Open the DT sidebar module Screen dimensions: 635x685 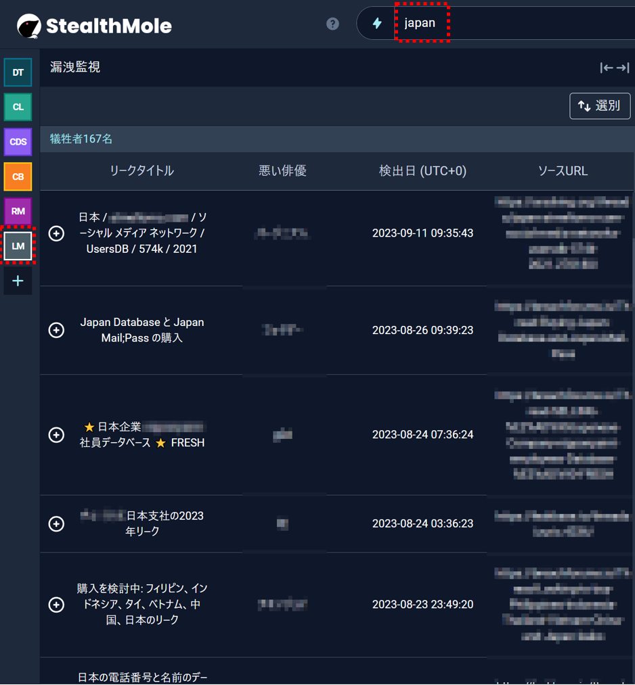point(18,73)
